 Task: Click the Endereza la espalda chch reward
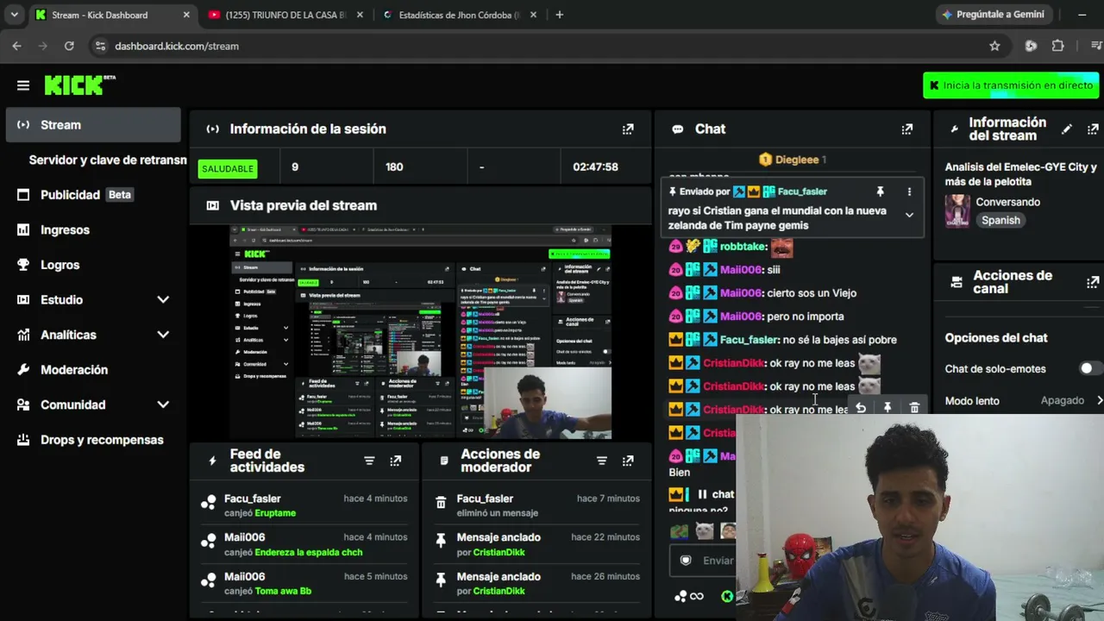[x=309, y=552]
